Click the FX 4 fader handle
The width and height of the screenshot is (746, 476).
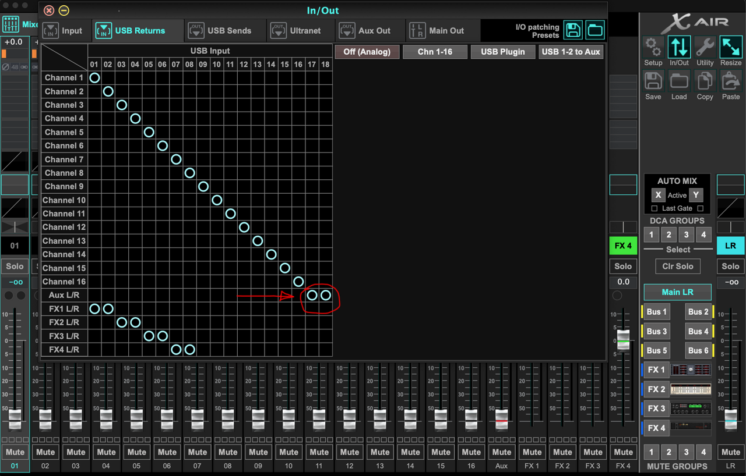[x=623, y=340]
